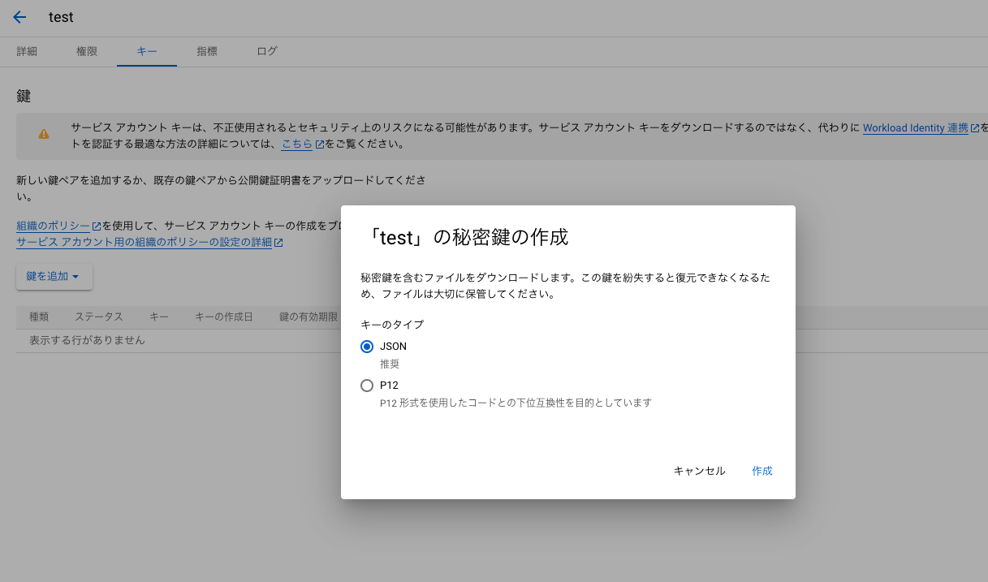Viewport: 988px width, 582px height.
Task: Click キャンセル to dismiss the dialog
Action: (699, 471)
